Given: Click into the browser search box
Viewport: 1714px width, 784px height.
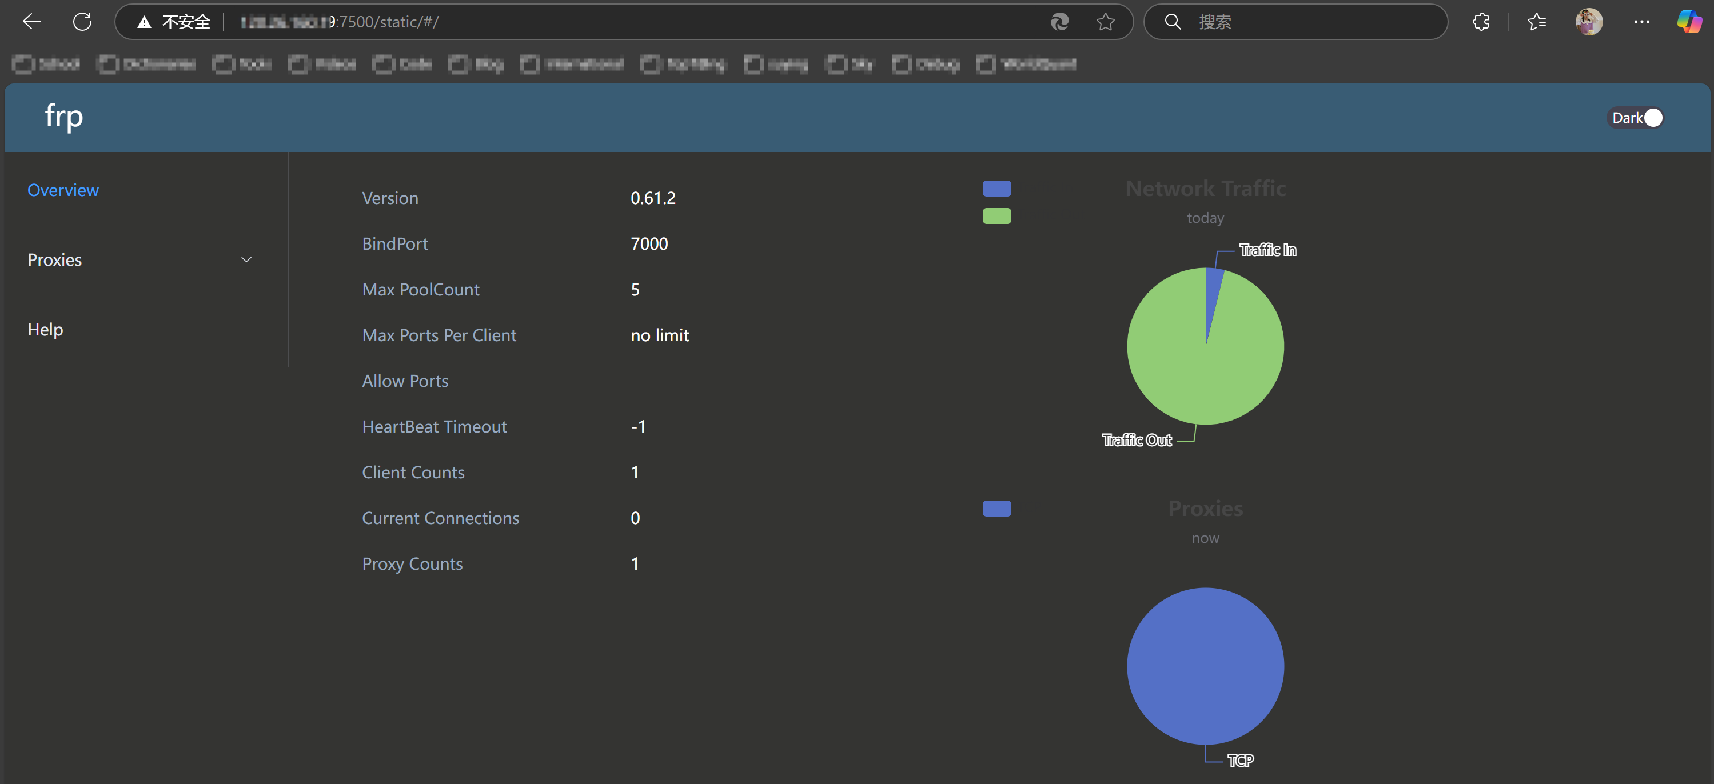Looking at the screenshot, I should pyautogui.click(x=1295, y=22).
